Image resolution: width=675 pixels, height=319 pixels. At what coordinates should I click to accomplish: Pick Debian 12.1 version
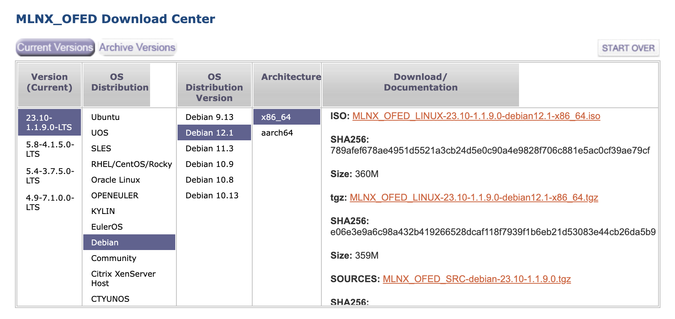(x=214, y=132)
